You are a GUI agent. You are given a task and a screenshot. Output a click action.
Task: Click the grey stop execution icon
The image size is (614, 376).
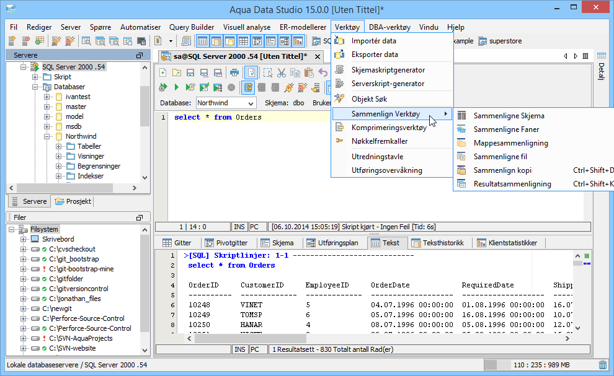231,87
